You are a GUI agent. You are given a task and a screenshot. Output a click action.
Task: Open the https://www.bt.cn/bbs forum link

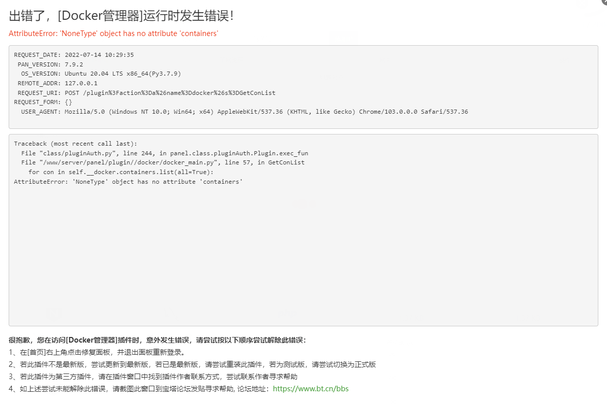click(x=311, y=389)
